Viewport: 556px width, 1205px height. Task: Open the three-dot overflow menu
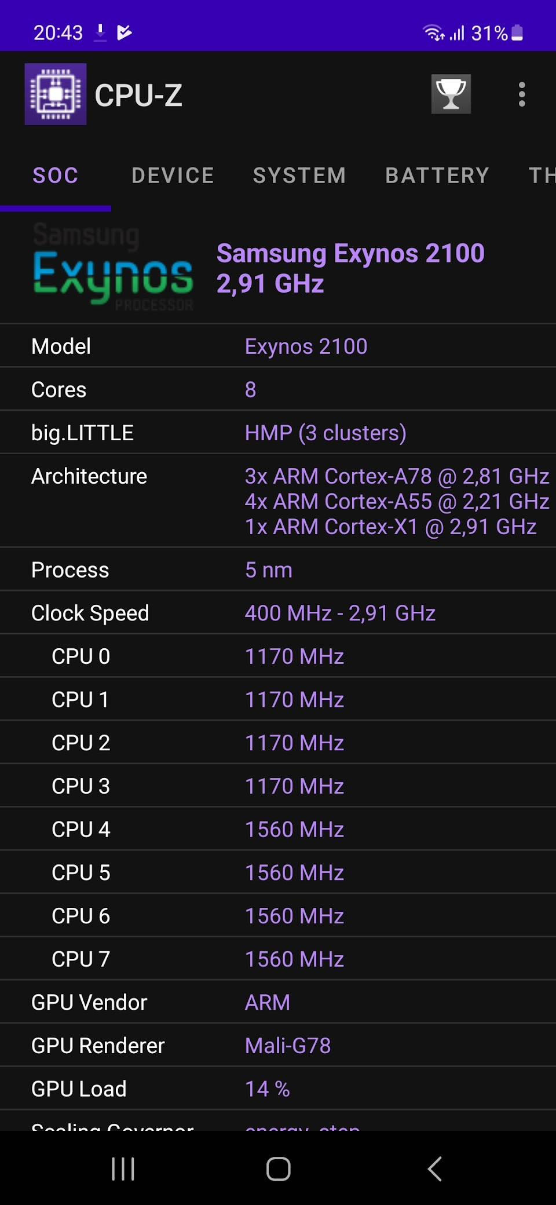pyautogui.click(x=522, y=94)
